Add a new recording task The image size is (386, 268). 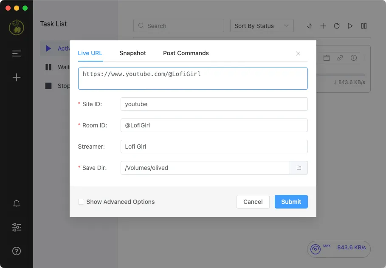click(323, 26)
